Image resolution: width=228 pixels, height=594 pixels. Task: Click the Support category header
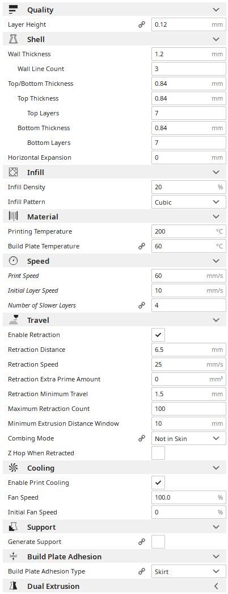pos(114,527)
